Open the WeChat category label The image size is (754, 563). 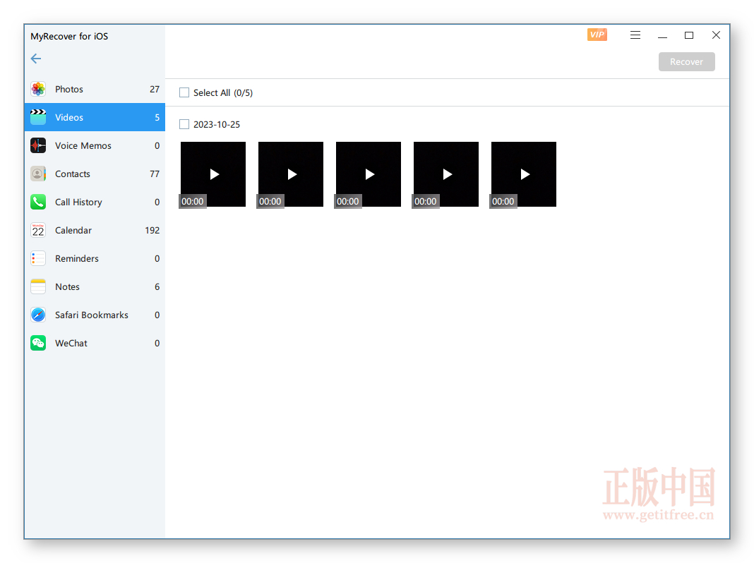tap(71, 344)
